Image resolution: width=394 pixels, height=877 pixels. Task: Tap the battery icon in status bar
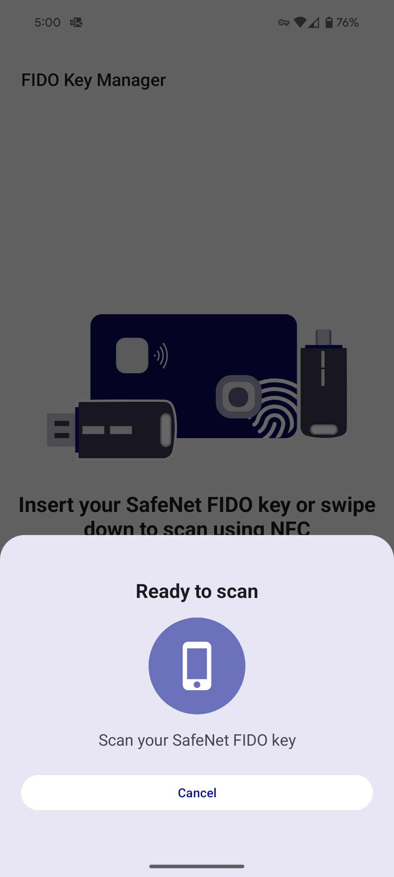[x=329, y=22]
